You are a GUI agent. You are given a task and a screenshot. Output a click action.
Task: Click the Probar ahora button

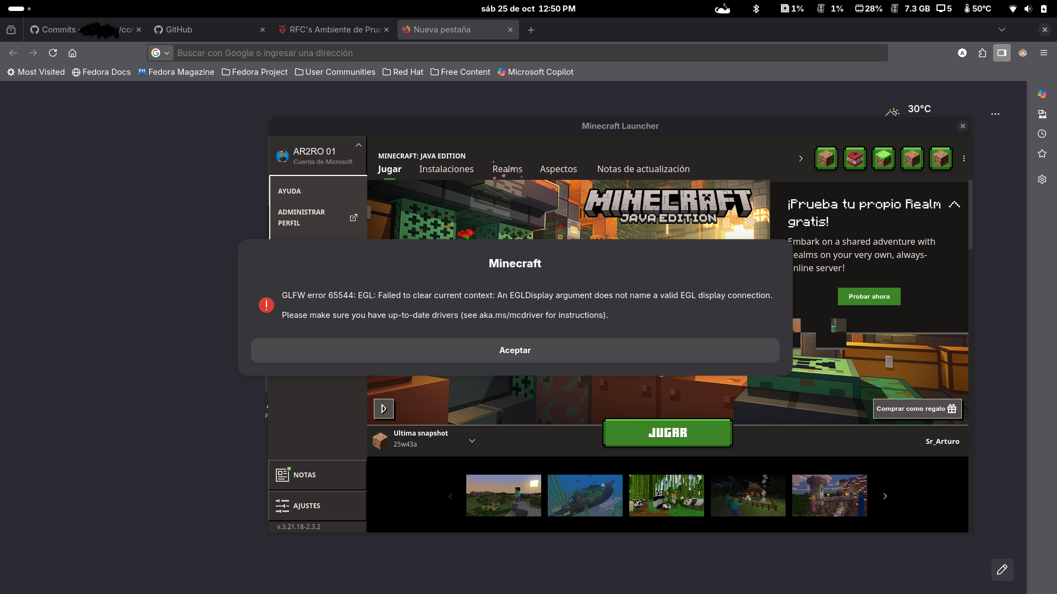click(869, 296)
